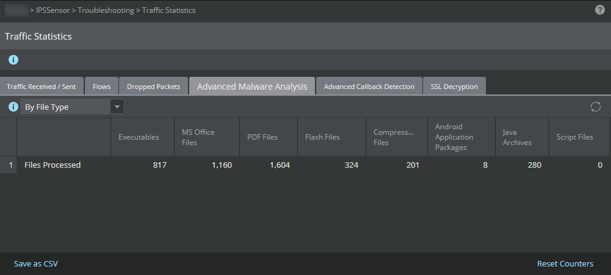Select Advanced Malware Analysis tab
This screenshot has height=275, width=611.
(x=252, y=87)
